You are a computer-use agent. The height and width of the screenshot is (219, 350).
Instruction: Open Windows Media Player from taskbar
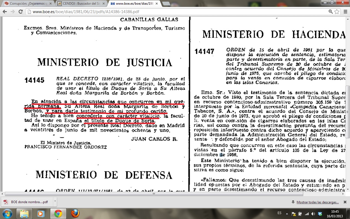click(41, 213)
